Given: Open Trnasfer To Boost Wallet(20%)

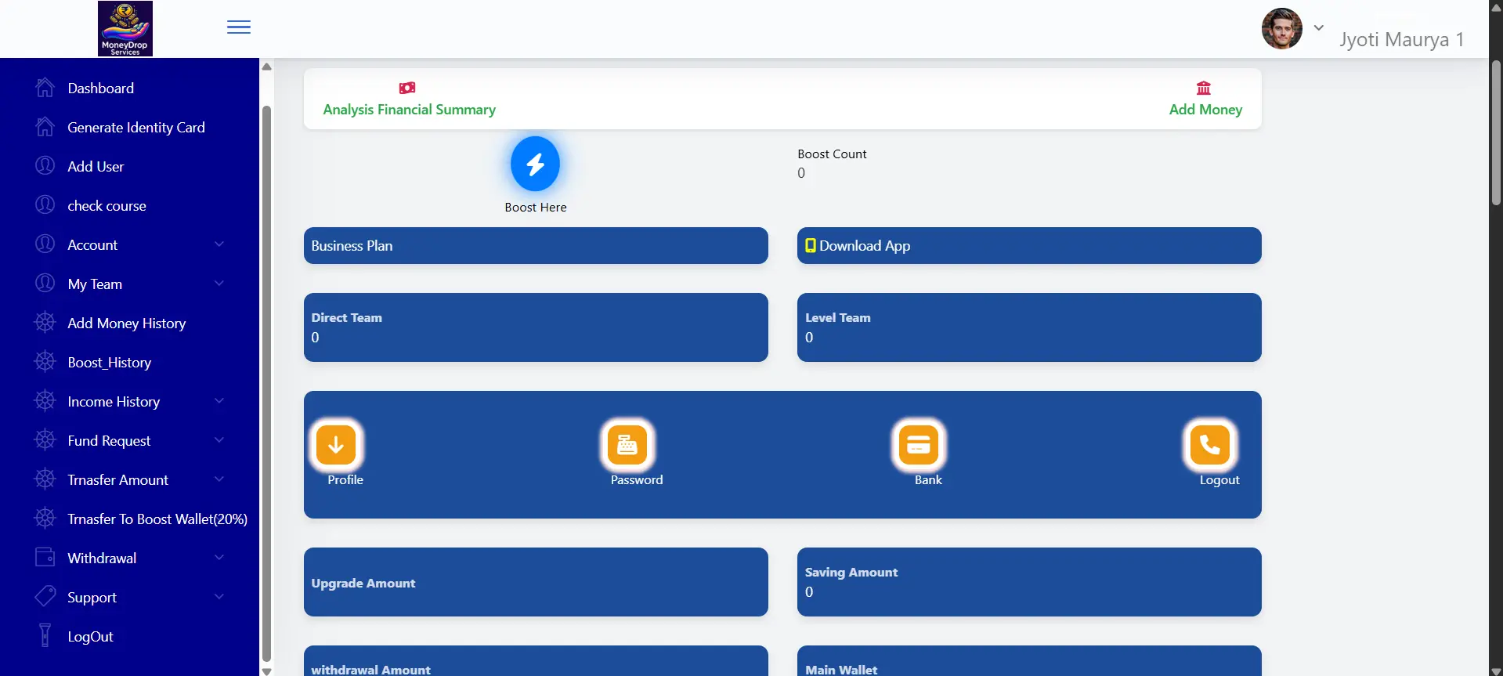Looking at the screenshot, I should (157, 519).
